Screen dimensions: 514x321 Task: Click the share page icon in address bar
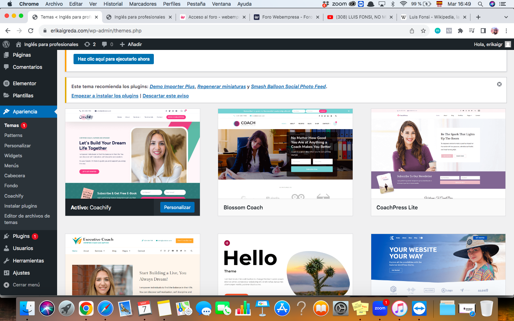412,31
